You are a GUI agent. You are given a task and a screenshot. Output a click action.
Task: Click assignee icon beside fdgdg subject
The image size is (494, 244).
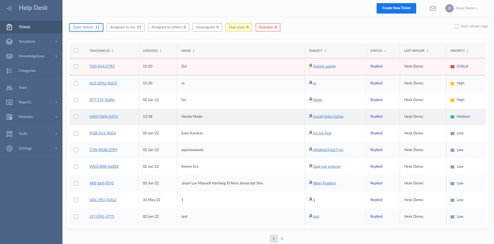point(311,99)
